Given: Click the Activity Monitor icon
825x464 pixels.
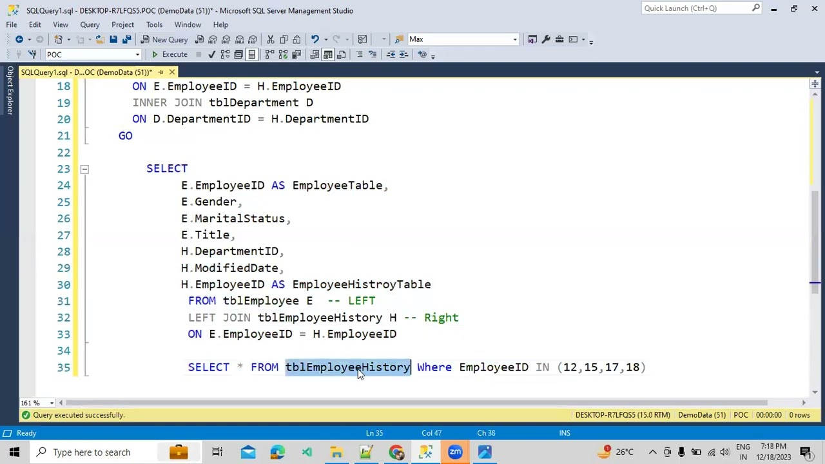Looking at the screenshot, I should coord(362,39).
